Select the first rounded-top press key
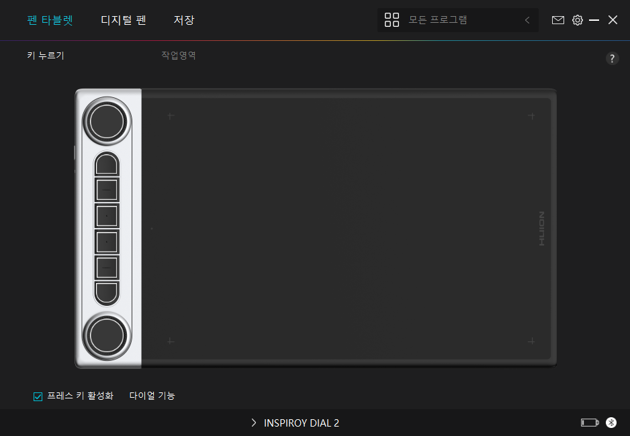 107,164
